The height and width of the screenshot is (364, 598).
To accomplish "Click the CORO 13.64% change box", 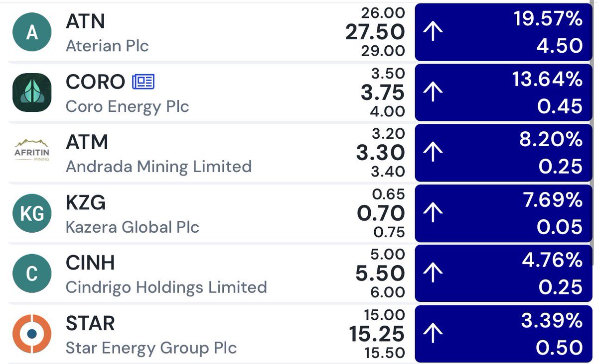I will coord(505,92).
